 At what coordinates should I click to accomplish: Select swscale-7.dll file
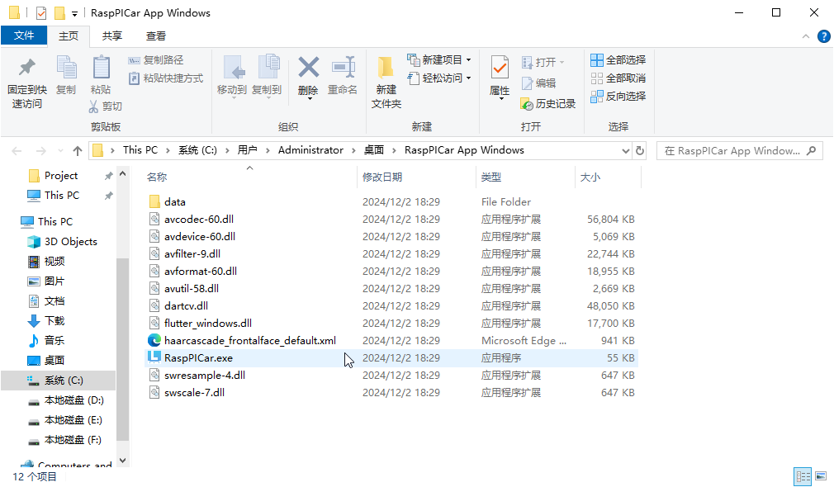(194, 392)
